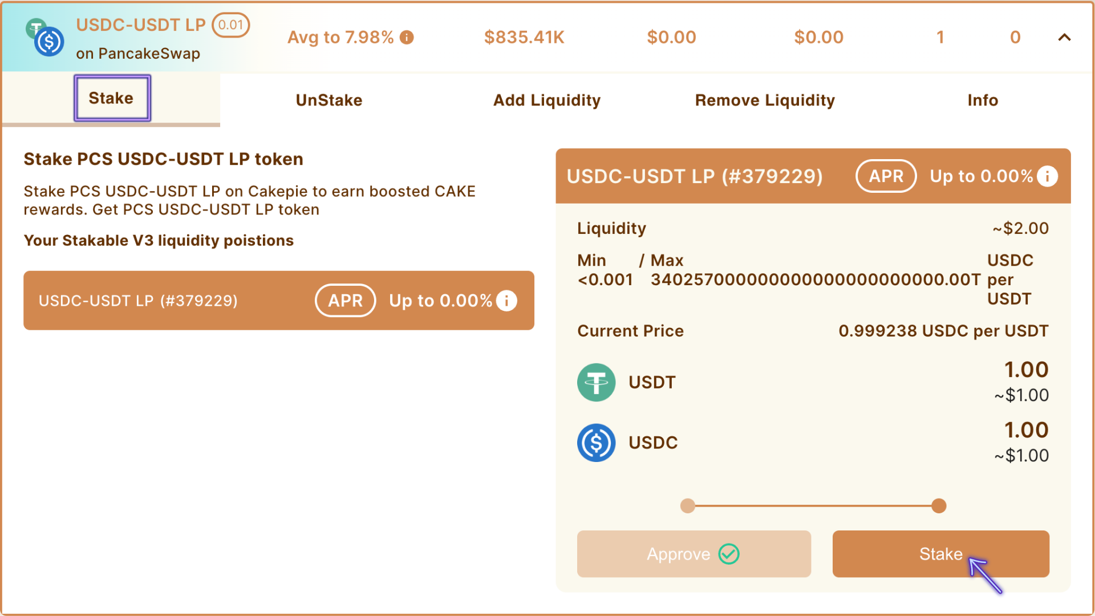Click the USDC-USDT pair token icon
The width and height of the screenshot is (1095, 616).
(x=46, y=38)
